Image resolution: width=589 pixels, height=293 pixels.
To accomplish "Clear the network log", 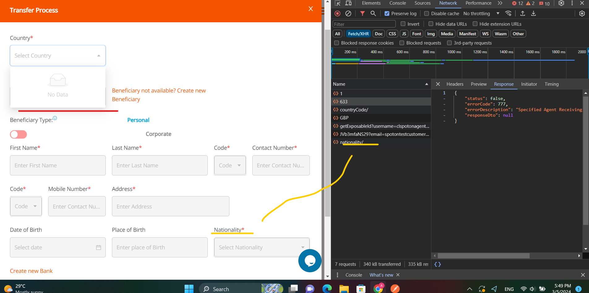I will click(348, 13).
